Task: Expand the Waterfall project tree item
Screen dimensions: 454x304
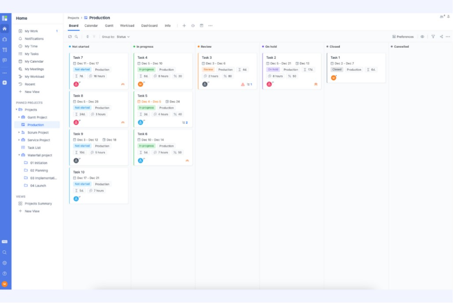Action: 19,155
